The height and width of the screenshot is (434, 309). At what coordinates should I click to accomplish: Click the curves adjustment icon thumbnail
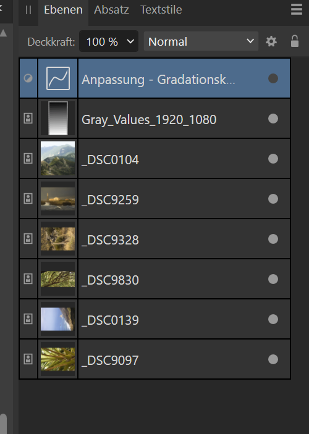tap(58, 78)
